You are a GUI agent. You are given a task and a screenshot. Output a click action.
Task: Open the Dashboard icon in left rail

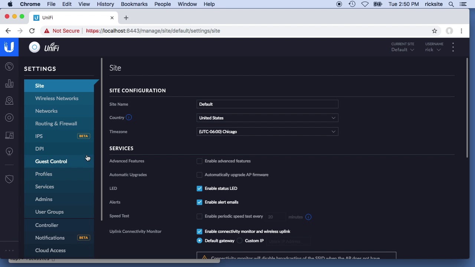[9, 67]
